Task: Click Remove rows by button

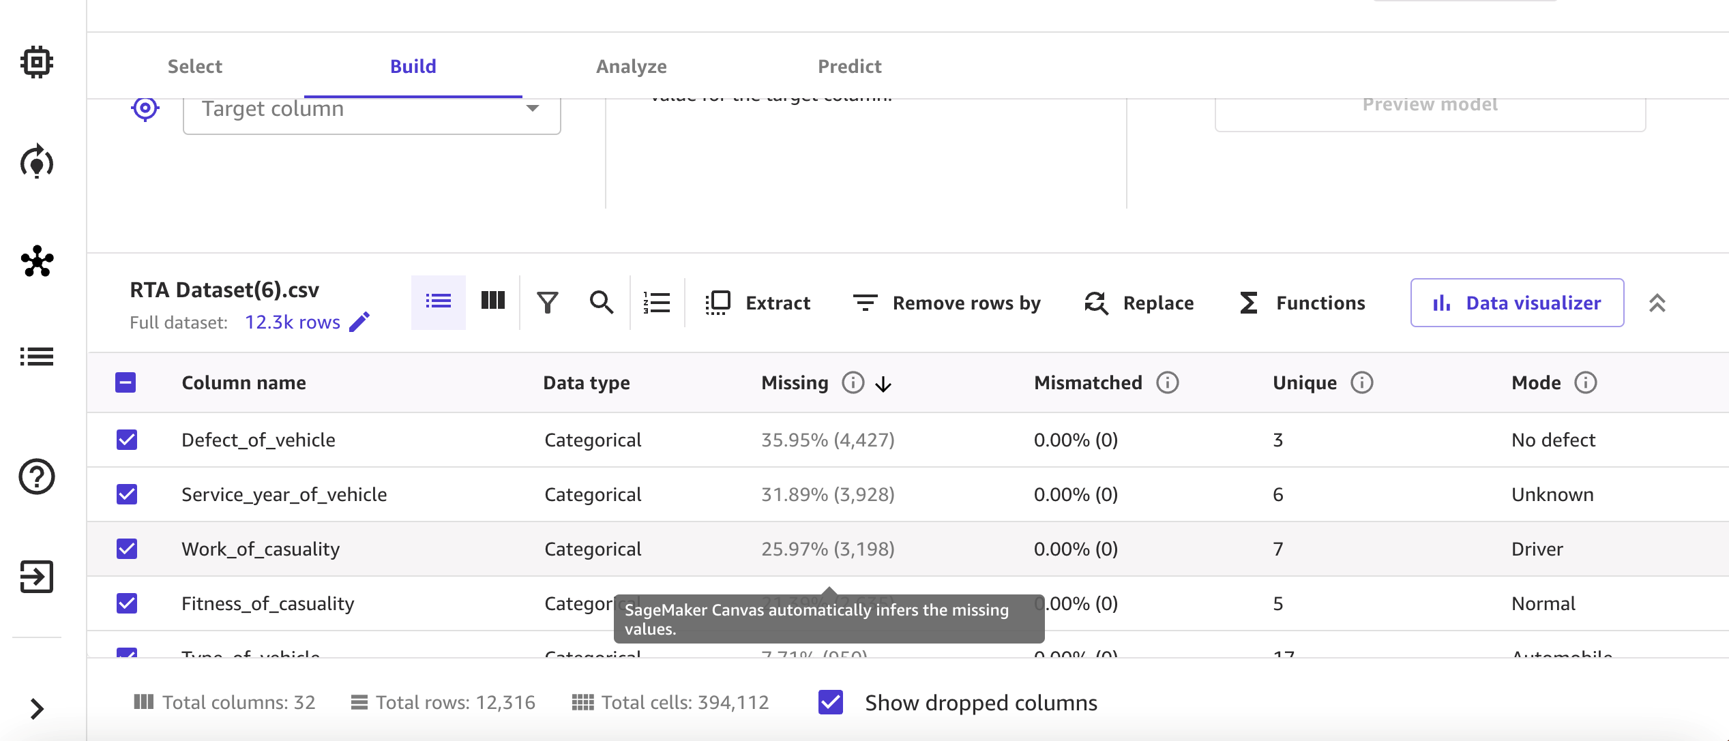Action: coord(947,303)
